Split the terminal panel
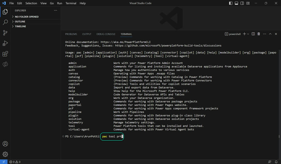This screenshot has width=281, height=164. click(253, 34)
